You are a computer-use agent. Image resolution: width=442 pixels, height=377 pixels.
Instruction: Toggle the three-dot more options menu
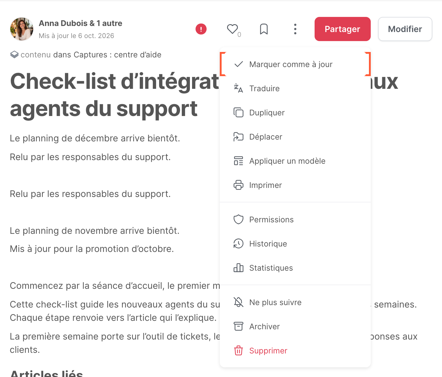(295, 29)
